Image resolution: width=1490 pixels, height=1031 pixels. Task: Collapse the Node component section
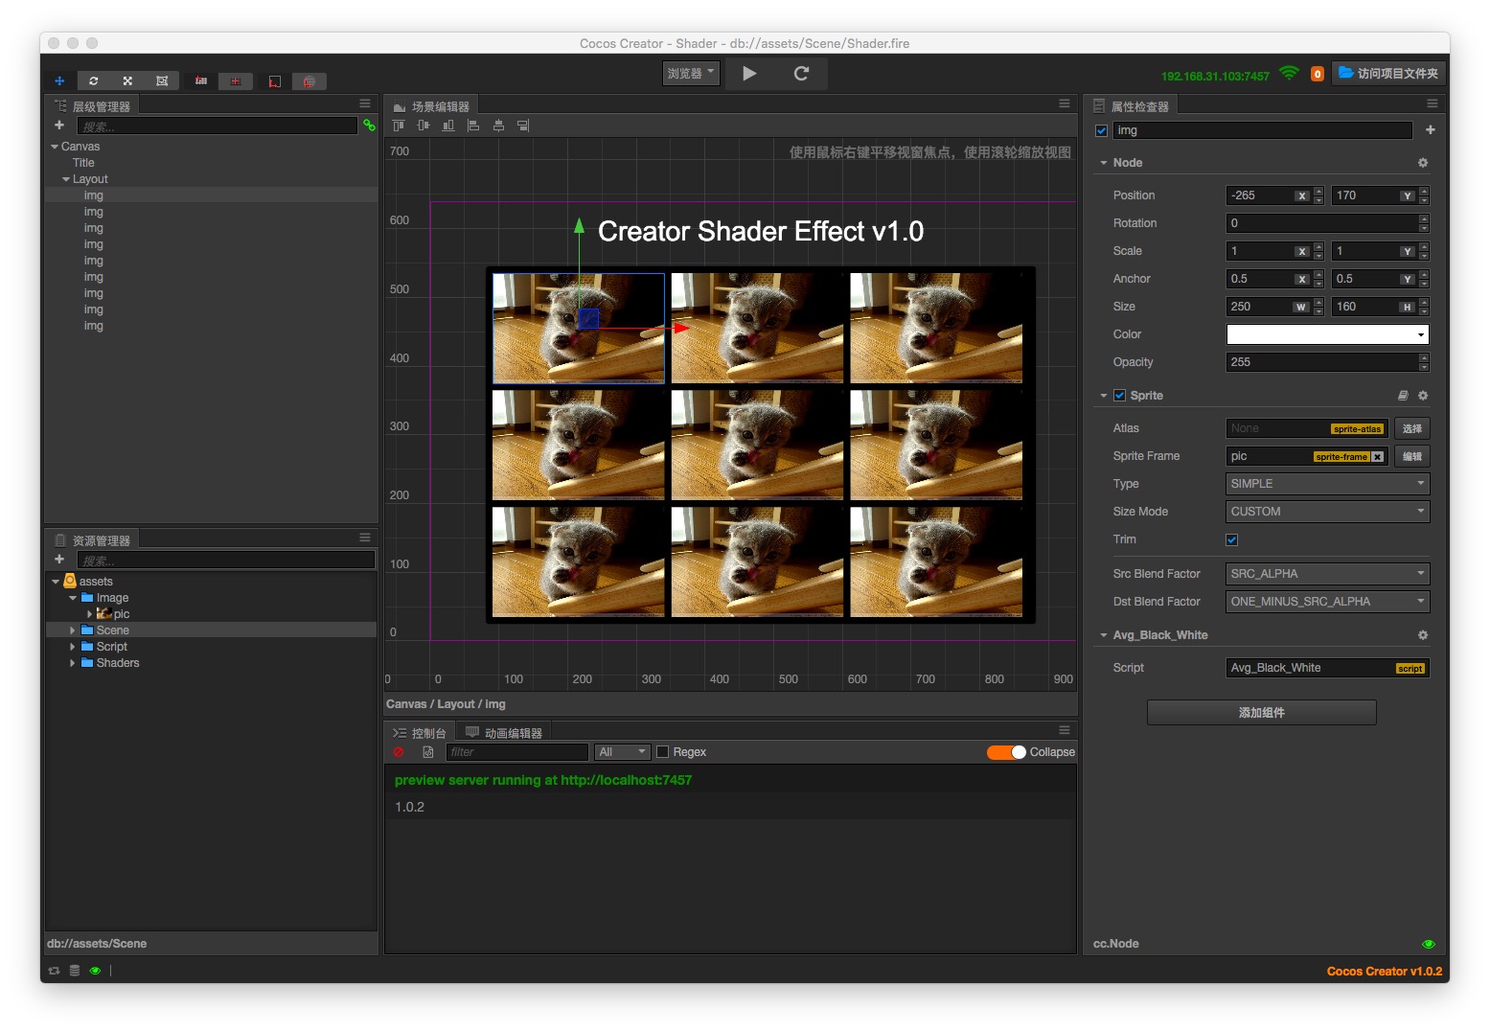pyautogui.click(x=1104, y=163)
